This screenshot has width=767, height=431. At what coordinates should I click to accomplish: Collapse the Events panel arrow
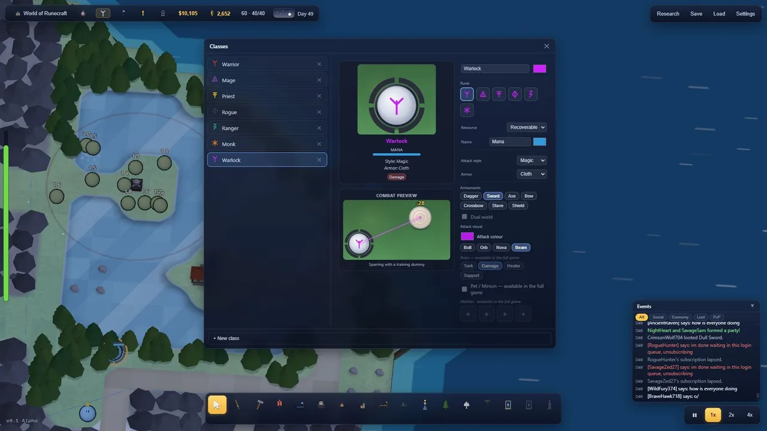pyautogui.click(x=753, y=306)
